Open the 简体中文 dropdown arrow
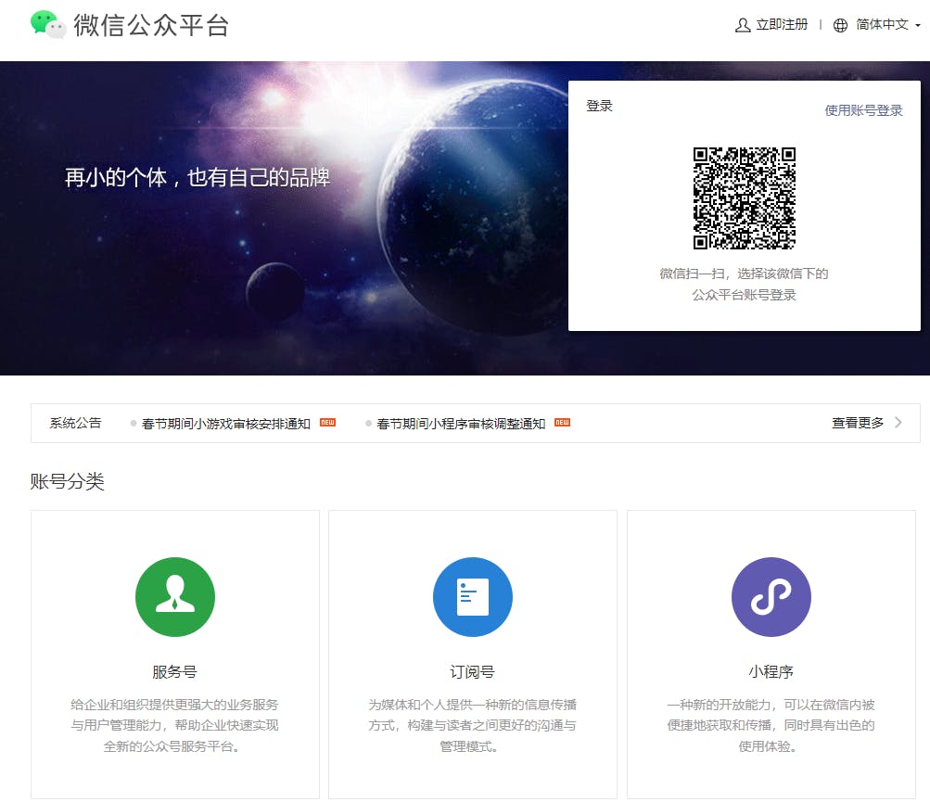Screen dimensions: 930x802 (x=918, y=26)
